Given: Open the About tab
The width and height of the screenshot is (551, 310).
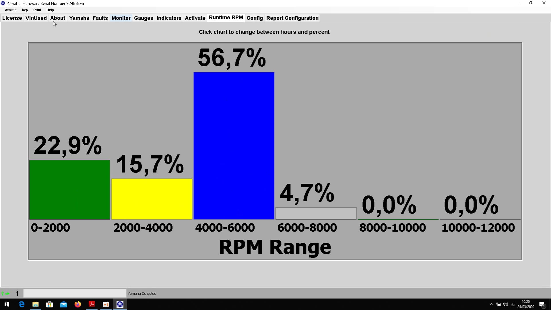Looking at the screenshot, I should (x=58, y=18).
